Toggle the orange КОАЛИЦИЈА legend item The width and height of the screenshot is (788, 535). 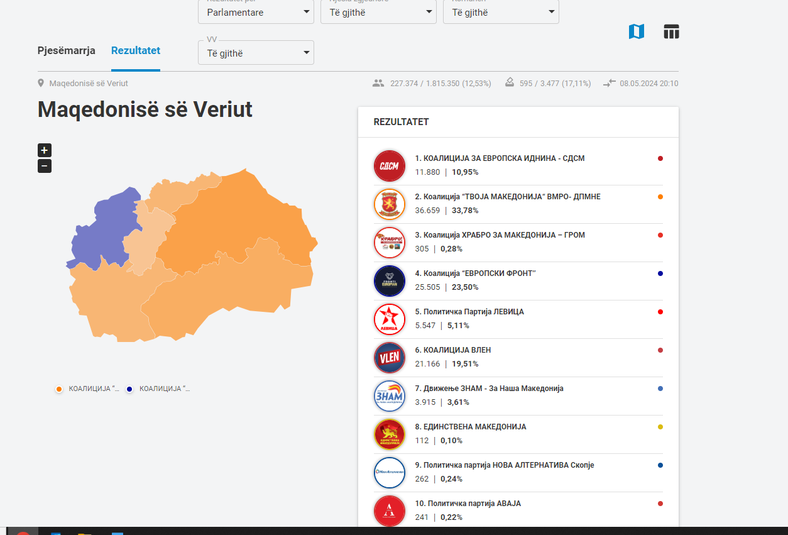click(87, 389)
